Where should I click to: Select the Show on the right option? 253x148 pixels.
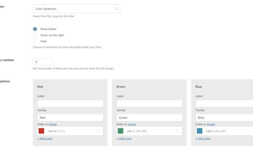click(35, 35)
